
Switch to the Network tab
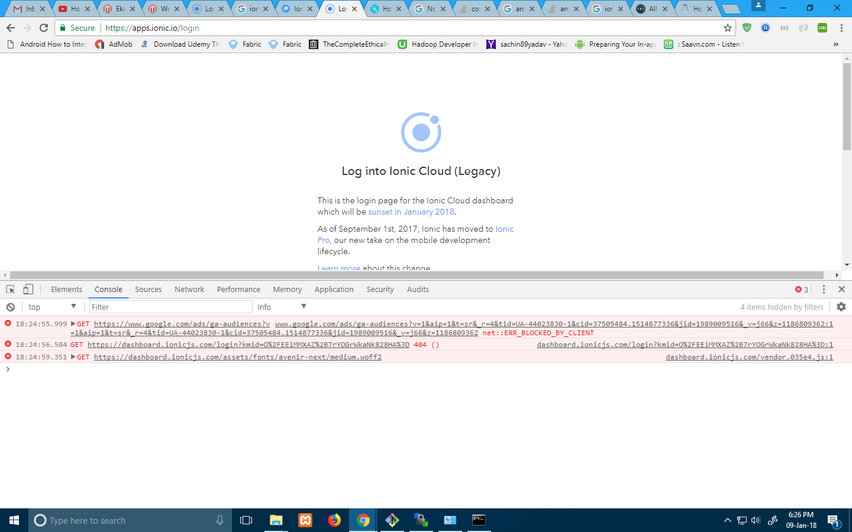pyautogui.click(x=189, y=289)
